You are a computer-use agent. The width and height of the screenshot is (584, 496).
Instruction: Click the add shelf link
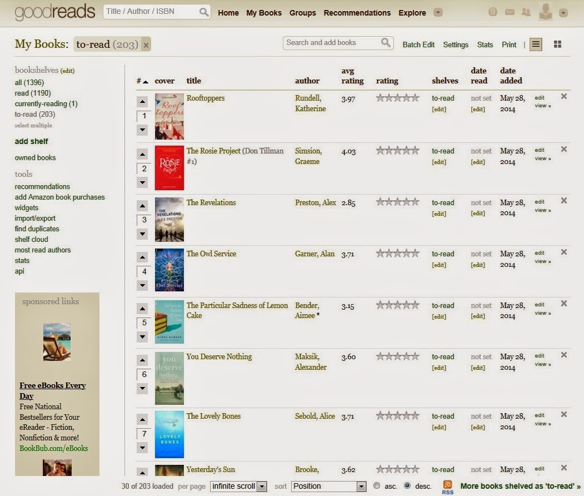coord(31,141)
